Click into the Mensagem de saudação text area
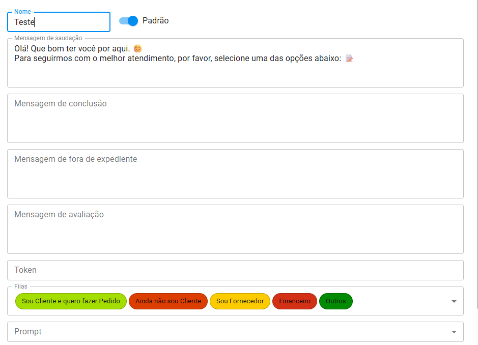478x345 pixels. tap(234, 74)
